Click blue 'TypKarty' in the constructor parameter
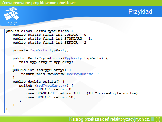 point(73,58)
